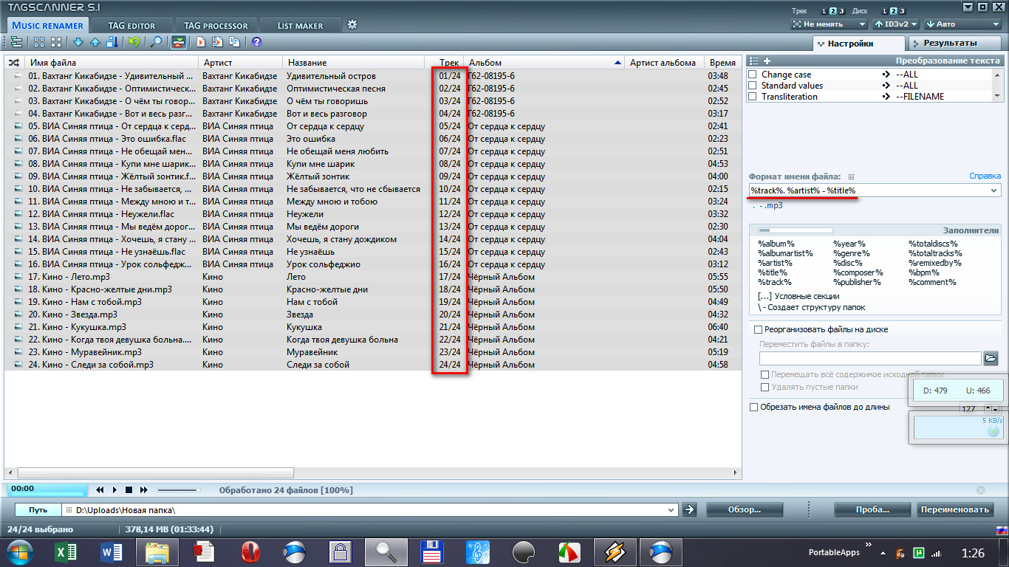
Task: Open the ID3v2 tag version dropdown
Action: [x=895, y=24]
